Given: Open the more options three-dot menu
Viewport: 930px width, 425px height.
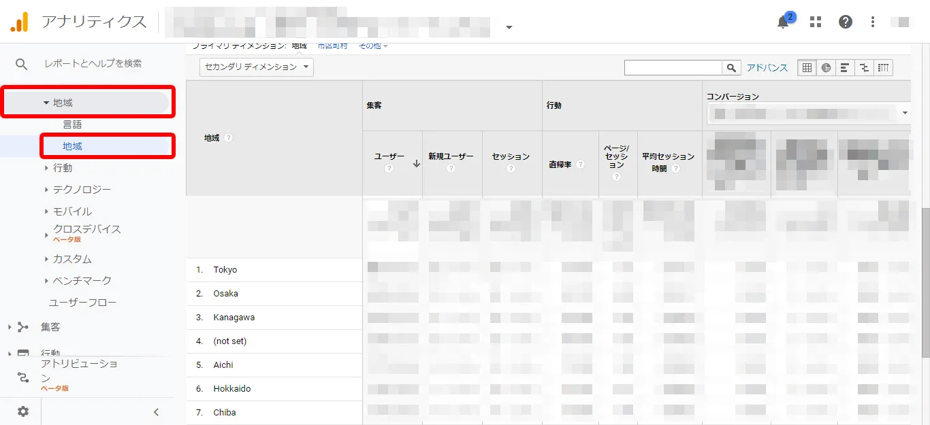Looking at the screenshot, I should [x=872, y=21].
